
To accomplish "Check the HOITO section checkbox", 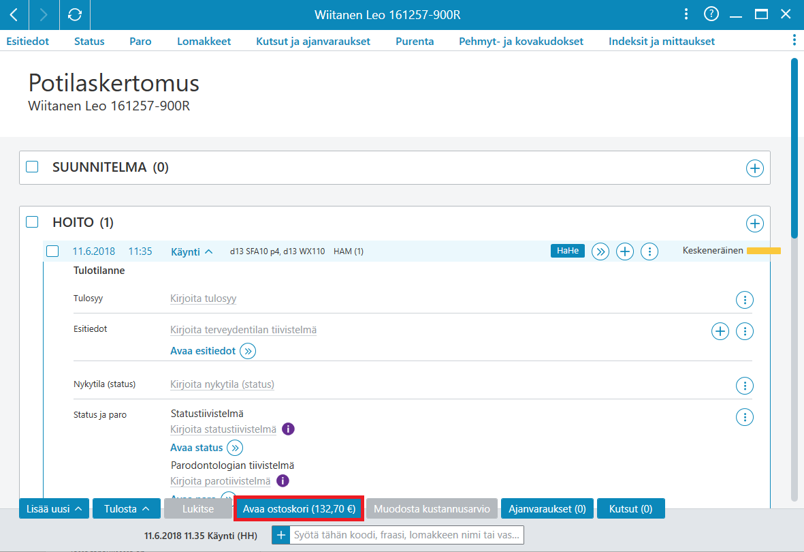I will click(32, 222).
